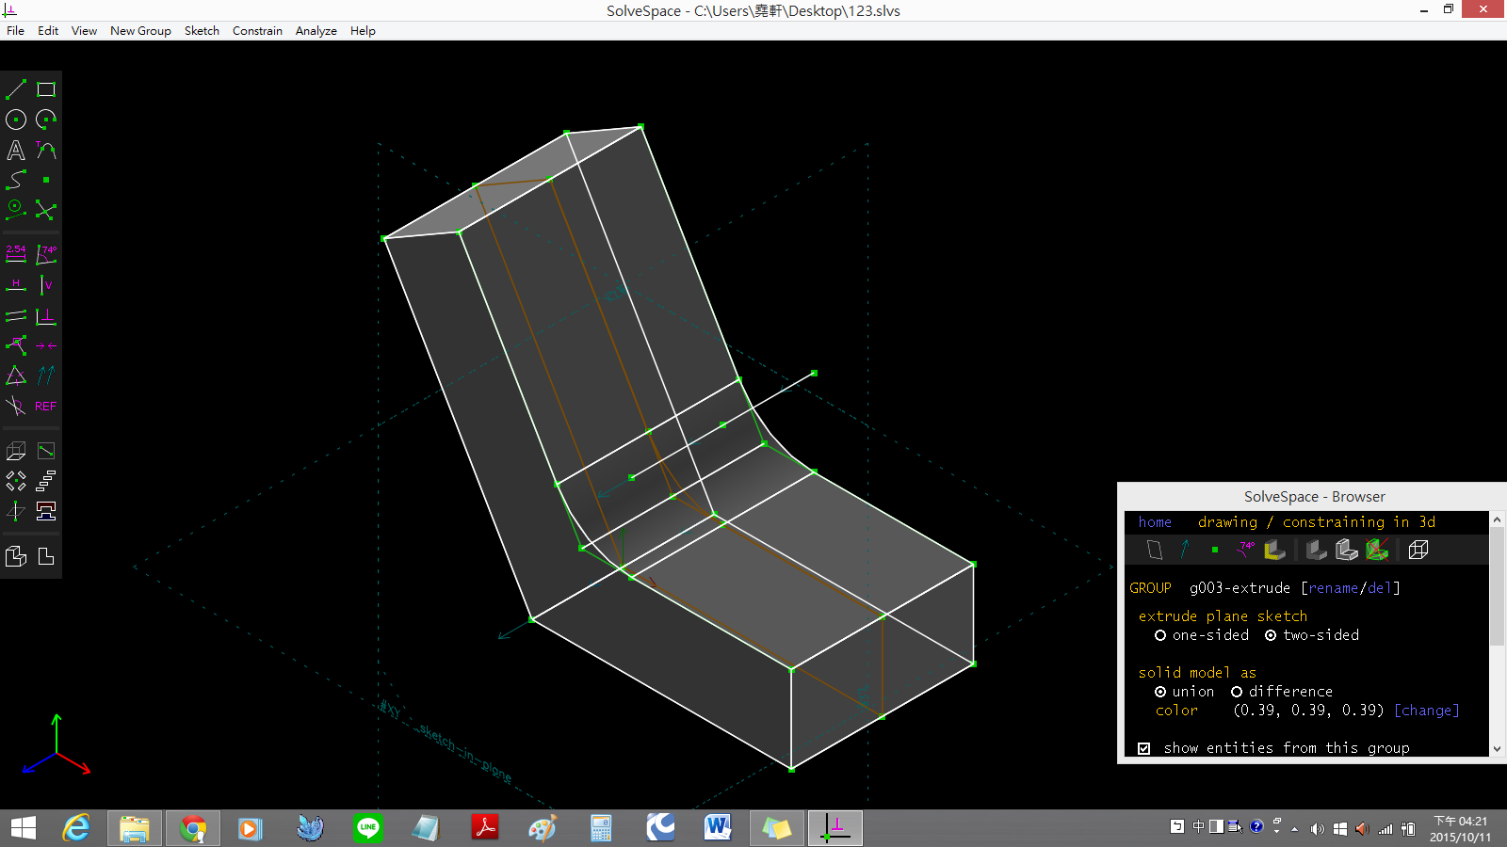
Task: Click Browser panel scrollbar down arrow
Action: coord(1497,749)
